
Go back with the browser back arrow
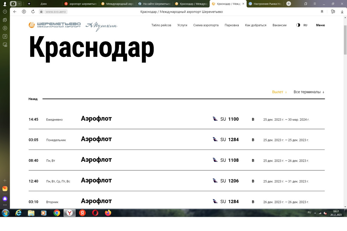click(15, 12)
